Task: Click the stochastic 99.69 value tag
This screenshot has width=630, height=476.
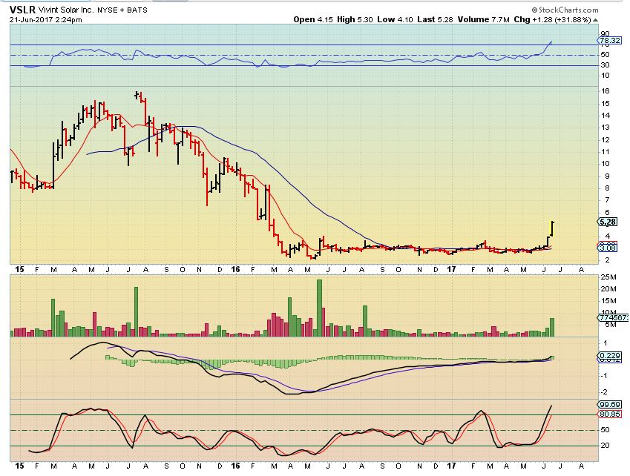Action: click(x=609, y=405)
